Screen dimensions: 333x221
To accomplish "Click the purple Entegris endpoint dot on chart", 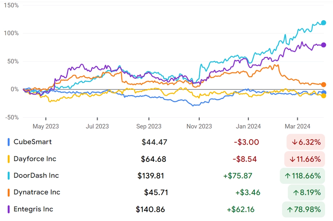I will click(x=324, y=45).
